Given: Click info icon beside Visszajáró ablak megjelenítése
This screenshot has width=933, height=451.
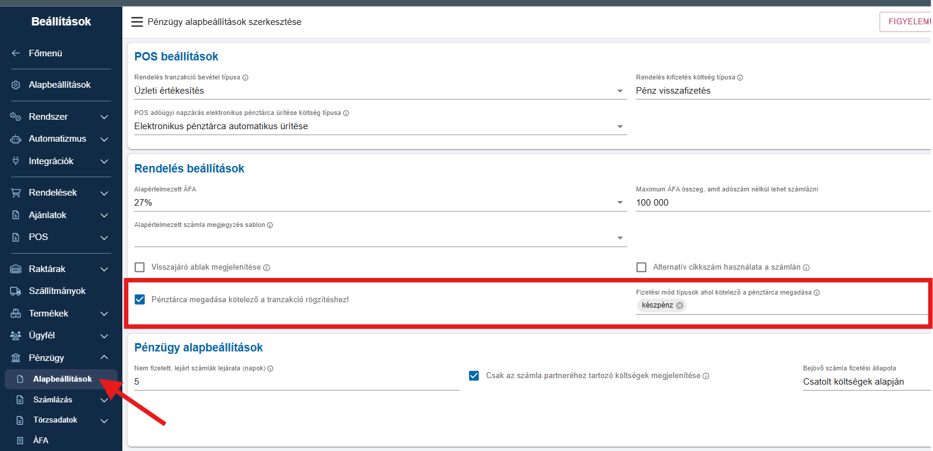Looking at the screenshot, I should pyautogui.click(x=267, y=268).
